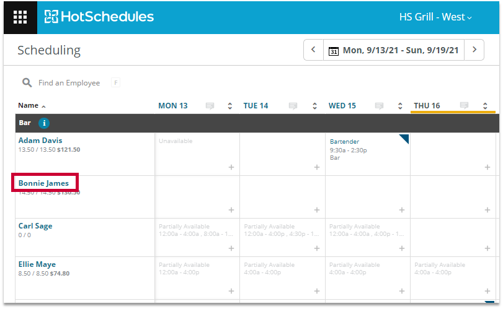Image resolution: width=503 pixels, height=309 pixels.
Task: Open the apps grid menu
Action: pyautogui.click(x=20, y=17)
